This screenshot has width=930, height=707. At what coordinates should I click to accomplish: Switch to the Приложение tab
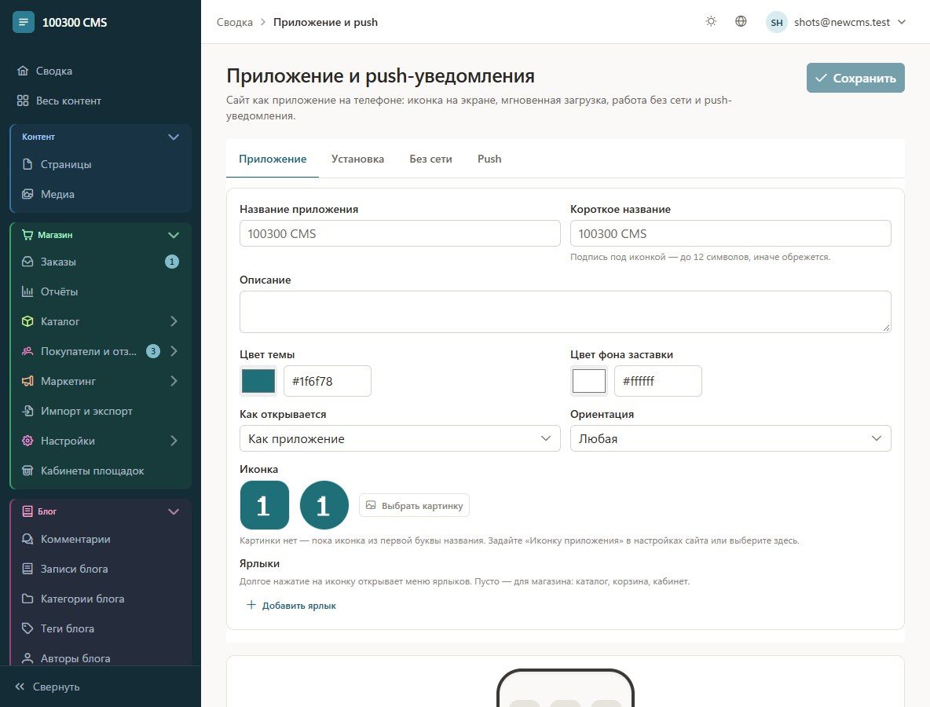(273, 159)
